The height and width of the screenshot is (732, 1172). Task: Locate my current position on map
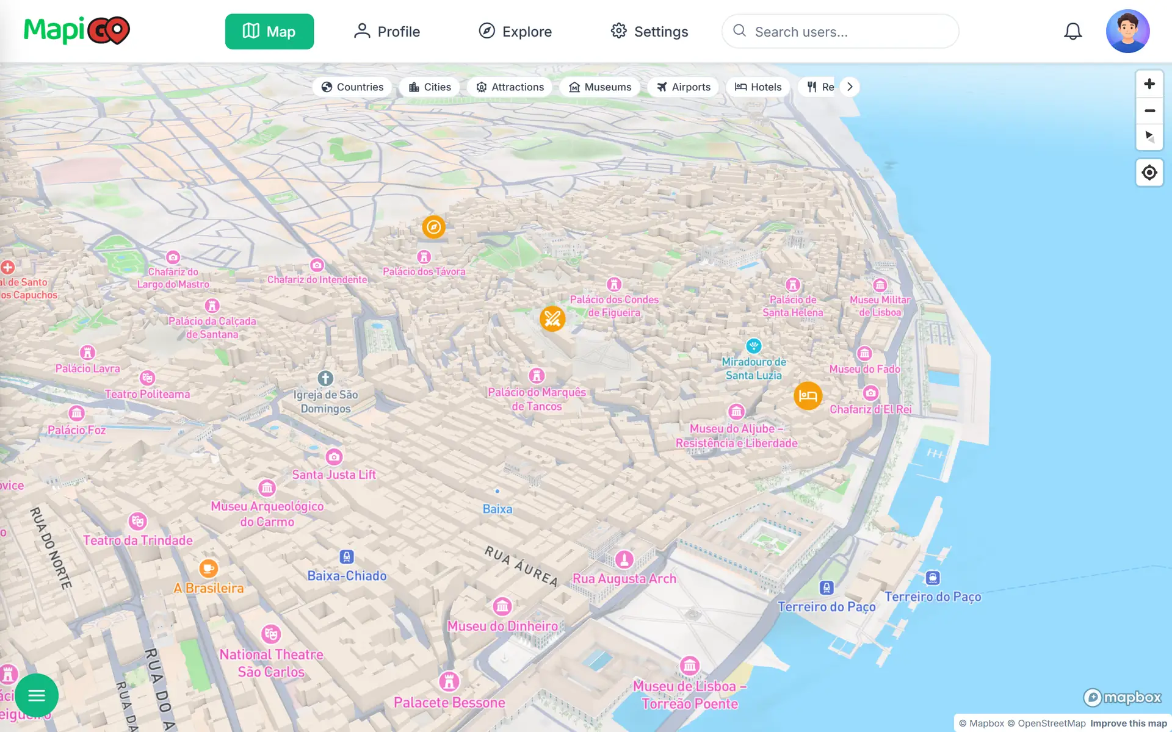pos(1149,173)
